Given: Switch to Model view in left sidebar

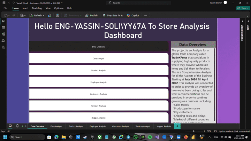Looking at the screenshot, I should [3, 34].
